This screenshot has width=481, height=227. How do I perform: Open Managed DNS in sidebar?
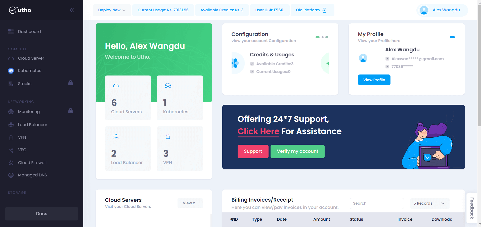(x=32, y=175)
